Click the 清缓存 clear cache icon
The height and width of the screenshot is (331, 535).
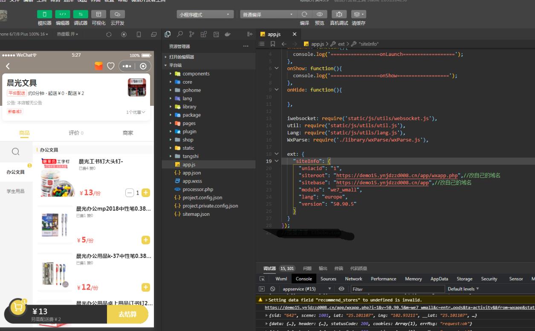[x=358, y=14]
